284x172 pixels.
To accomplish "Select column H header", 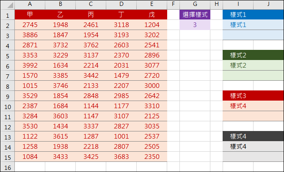I will (216, 5).
